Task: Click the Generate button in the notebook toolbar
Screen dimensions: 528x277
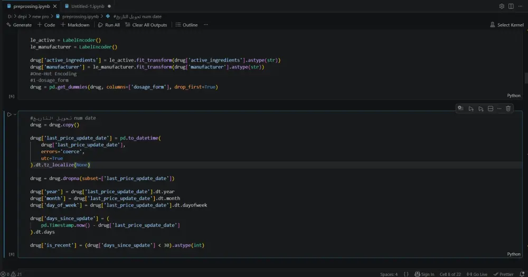Action: click(19, 25)
